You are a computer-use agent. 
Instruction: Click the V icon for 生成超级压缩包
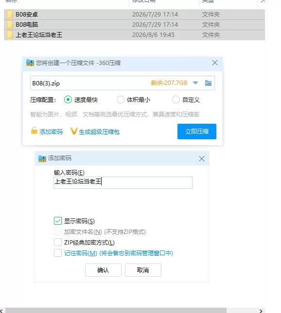coord(73,131)
